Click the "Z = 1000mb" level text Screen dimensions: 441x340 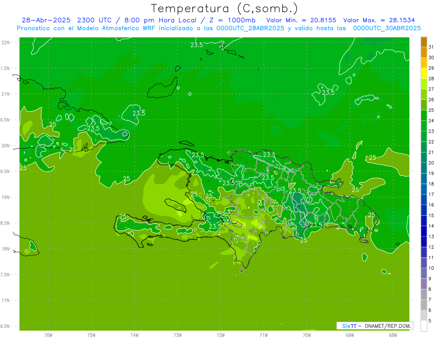point(232,20)
